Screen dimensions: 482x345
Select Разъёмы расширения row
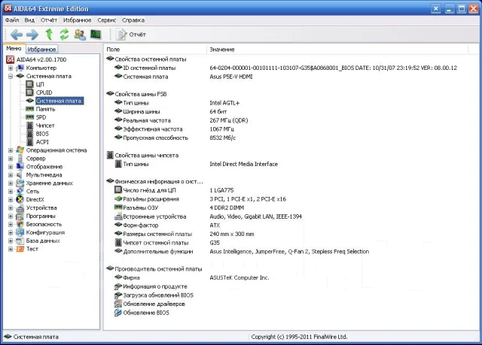click(200, 199)
